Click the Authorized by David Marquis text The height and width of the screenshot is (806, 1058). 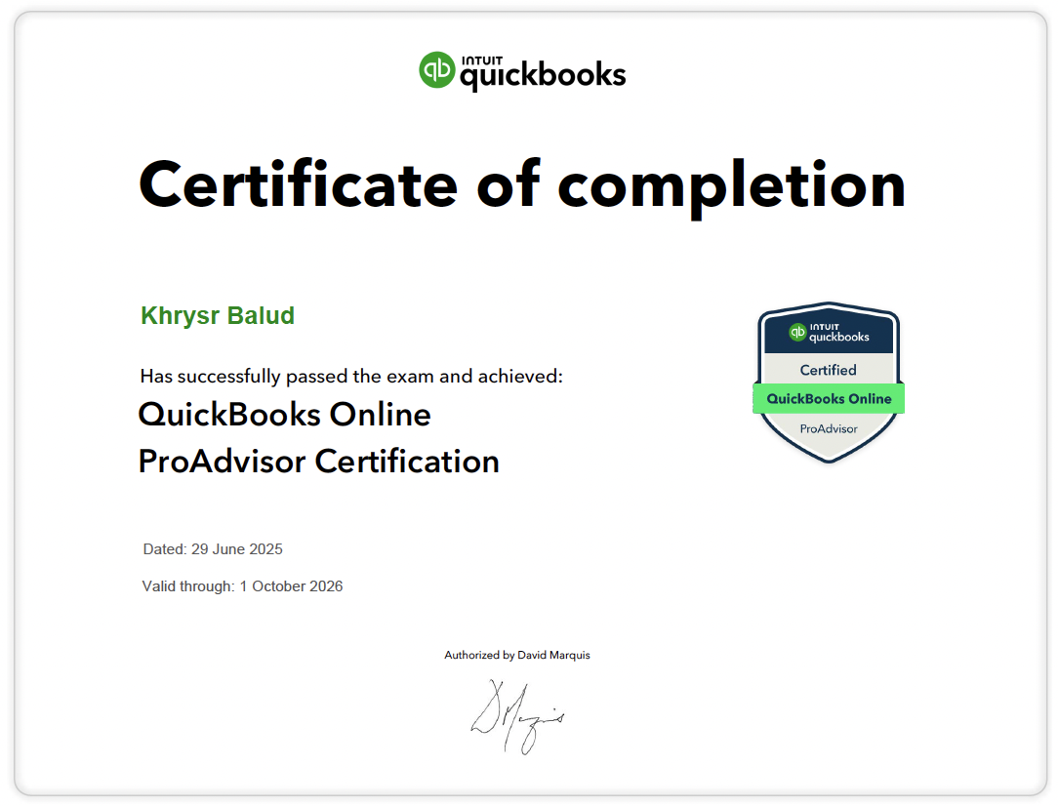518,655
